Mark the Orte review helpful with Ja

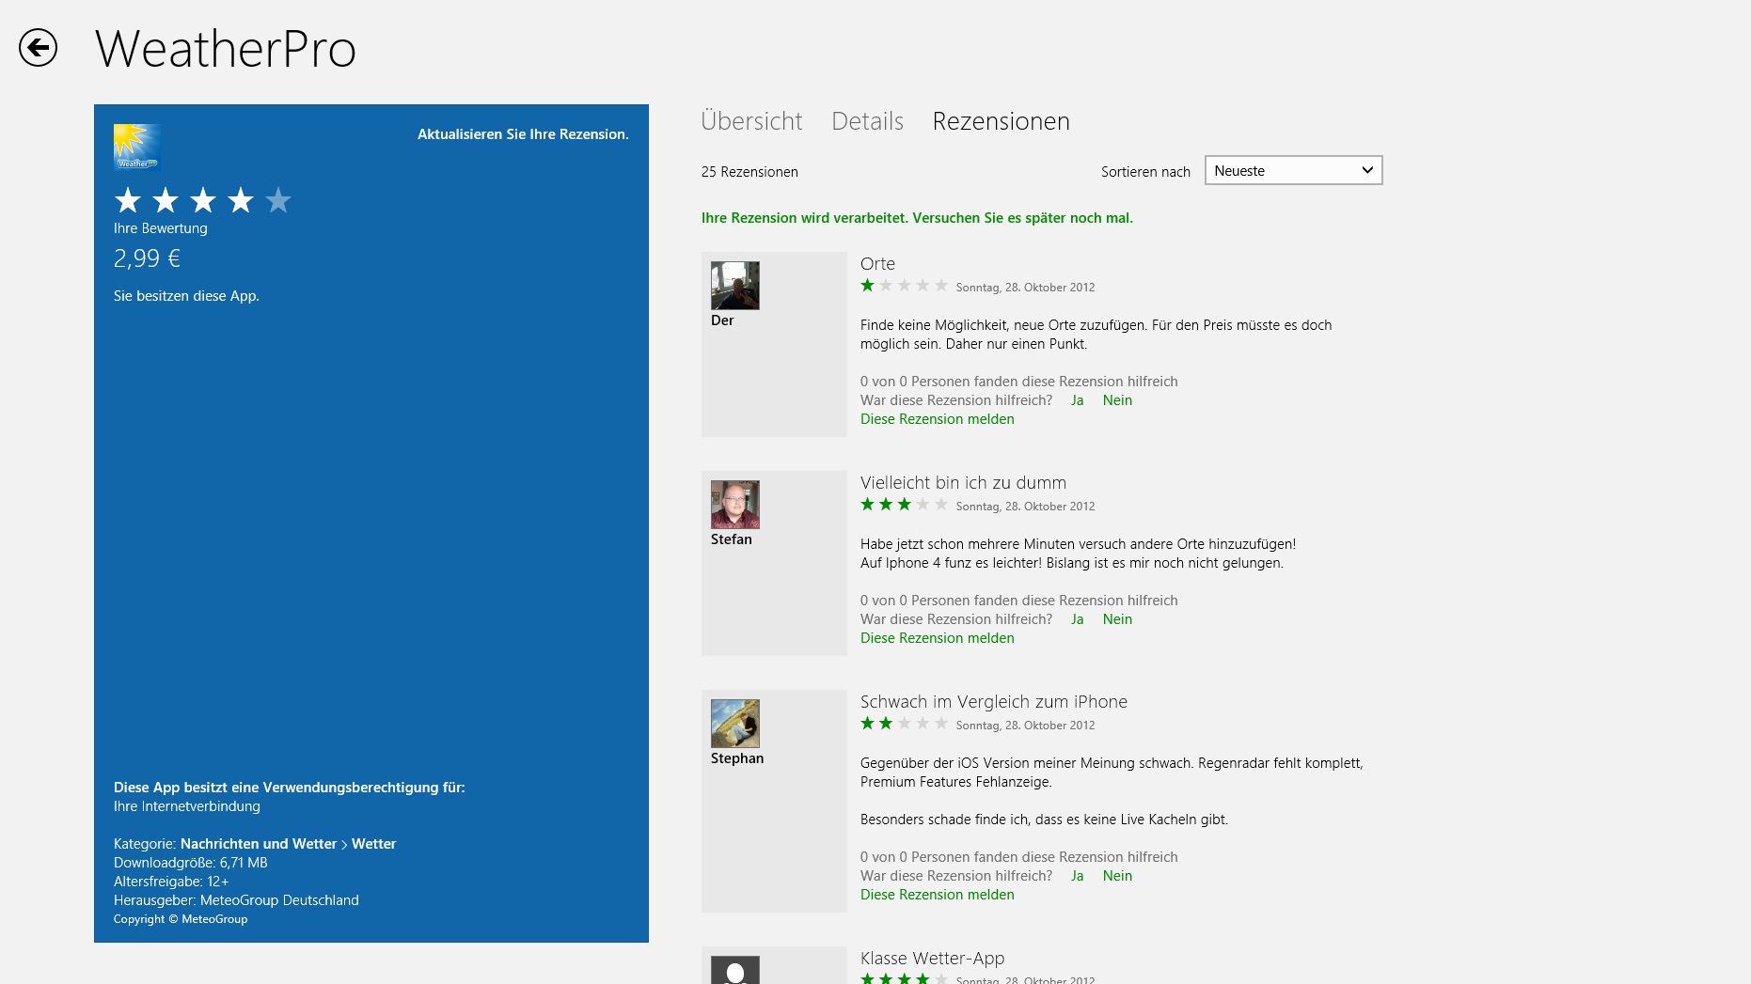pyautogui.click(x=1077, y=400)
